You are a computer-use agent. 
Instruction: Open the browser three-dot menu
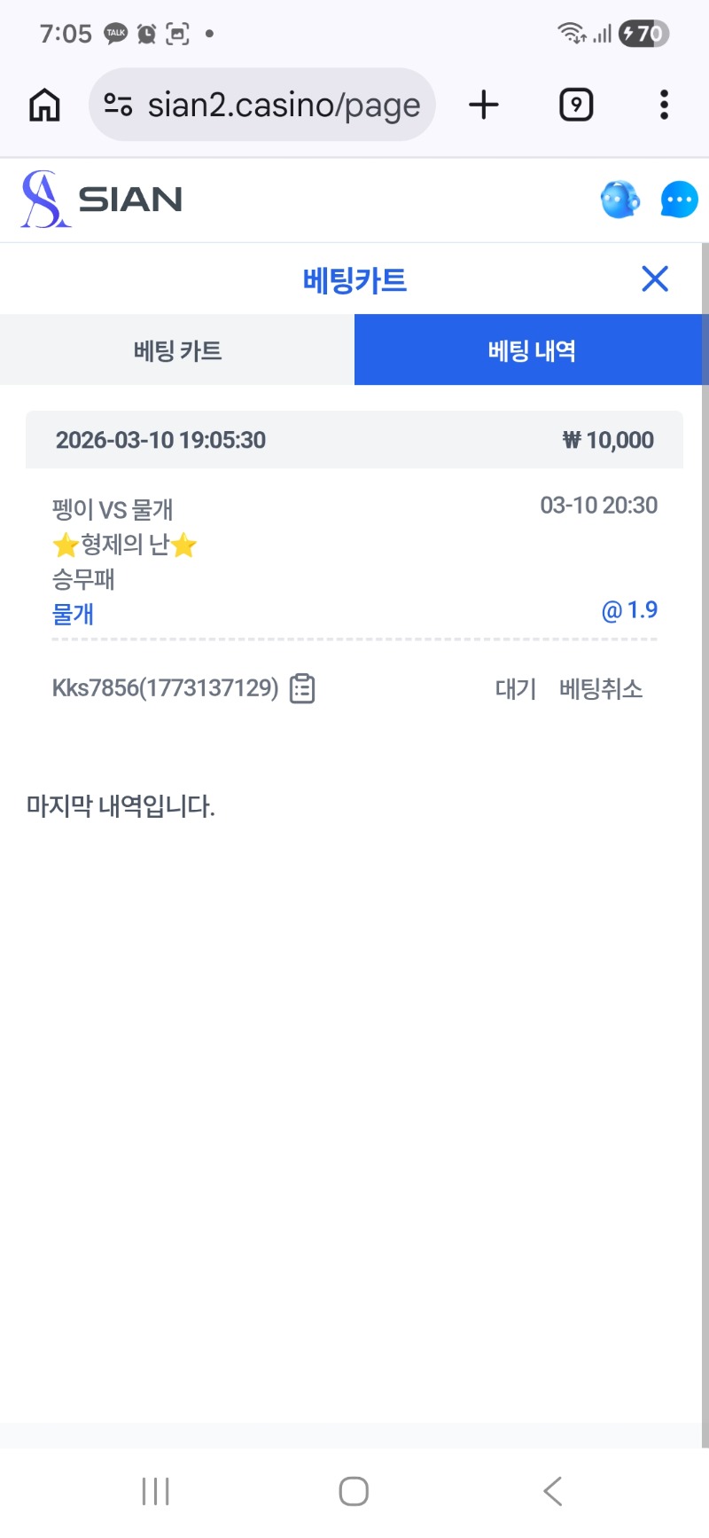point(664,106)
